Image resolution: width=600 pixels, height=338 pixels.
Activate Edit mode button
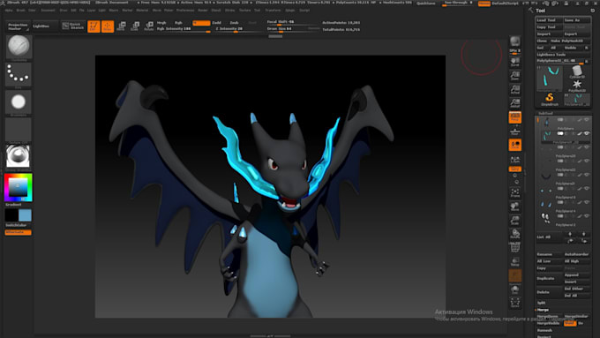click(94, 26)
